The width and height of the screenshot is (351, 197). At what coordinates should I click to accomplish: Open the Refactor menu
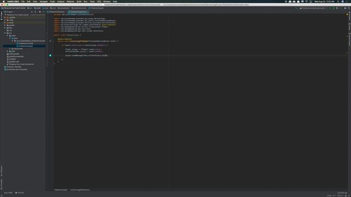[70, 1]
